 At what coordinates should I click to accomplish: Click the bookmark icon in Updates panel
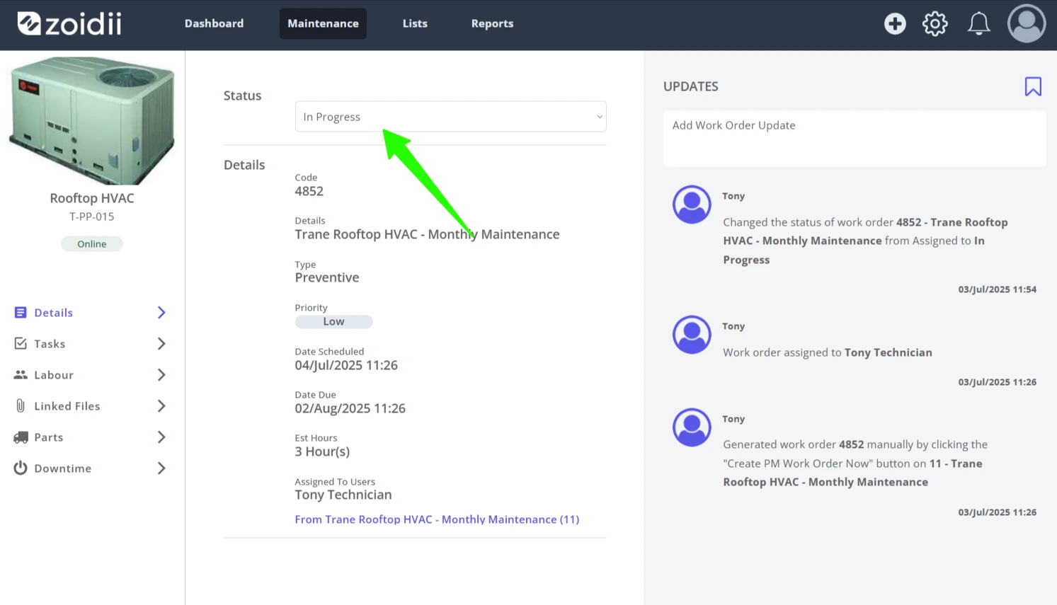[x=1033, y=86]
